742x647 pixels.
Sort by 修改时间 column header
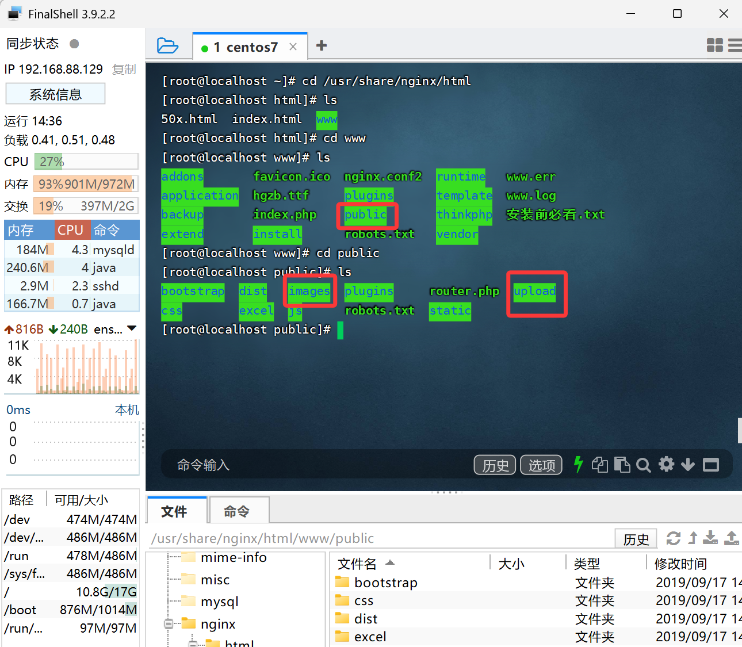pyautogui.click(x=694, y=563)
